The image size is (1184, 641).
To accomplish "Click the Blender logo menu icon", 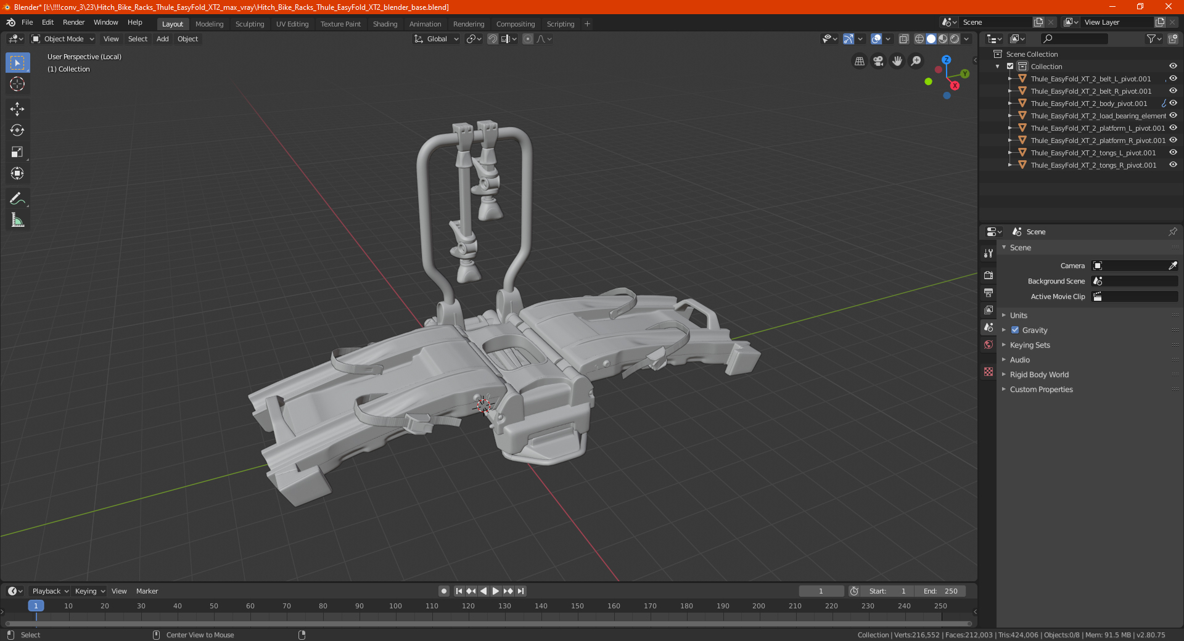I will [x=10, y=22].
